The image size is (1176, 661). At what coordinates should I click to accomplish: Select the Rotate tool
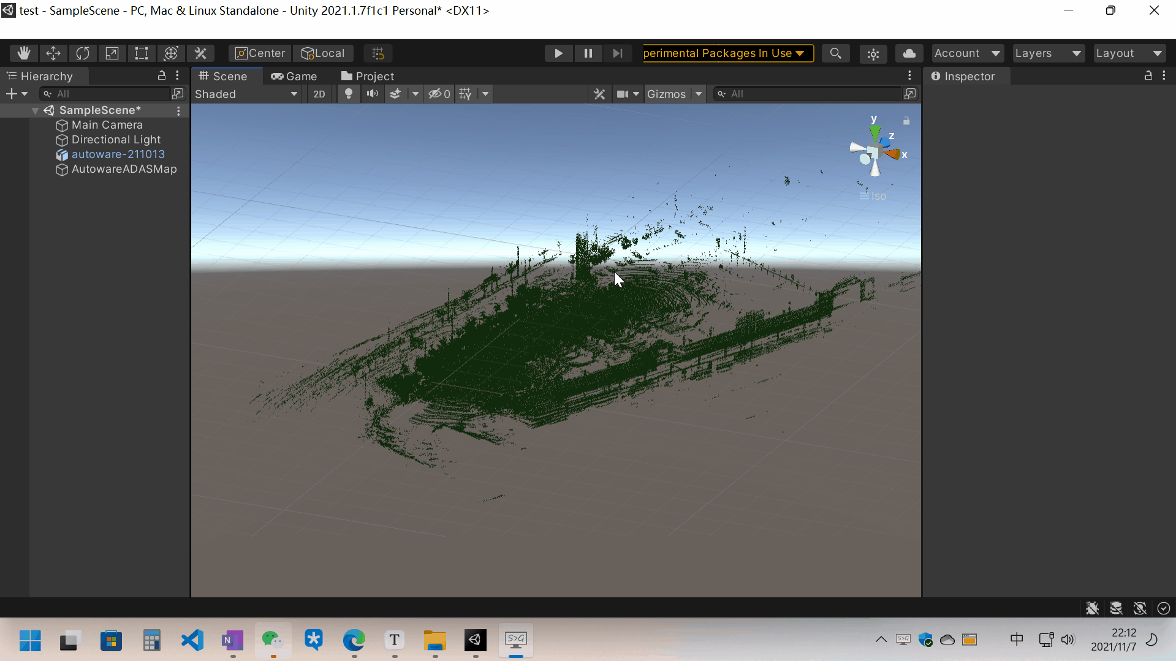pos(83,53)
